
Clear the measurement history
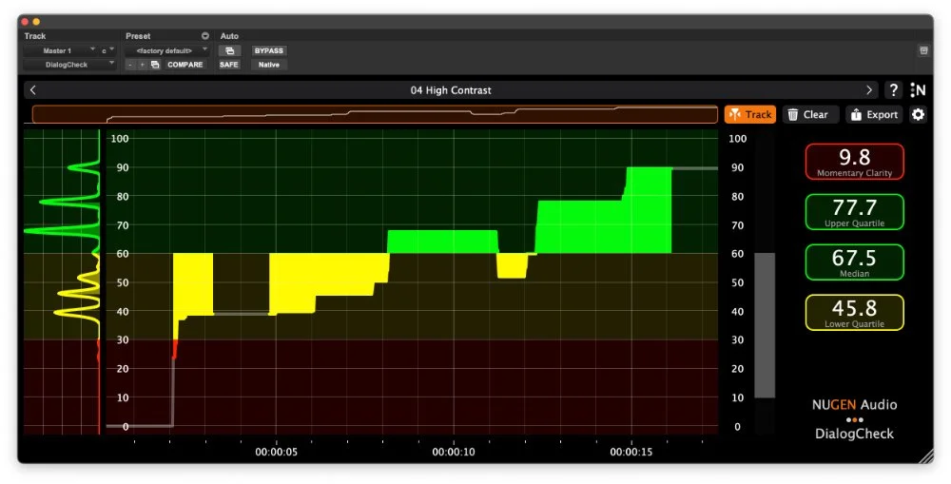coord(810,115)
